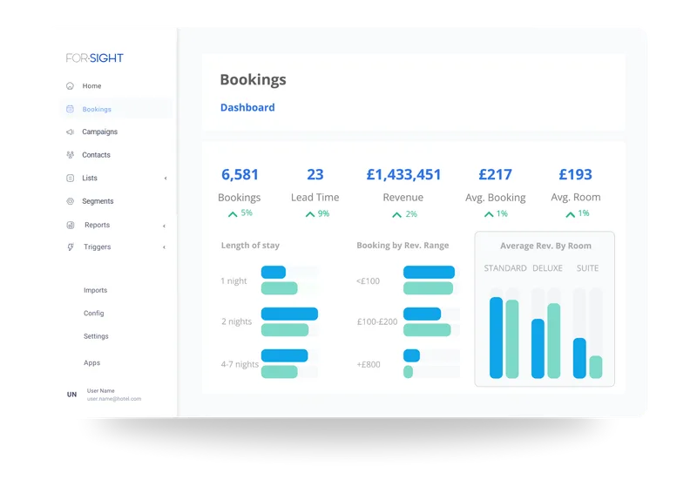Open the Settings link in sidebar

point(96,336)
